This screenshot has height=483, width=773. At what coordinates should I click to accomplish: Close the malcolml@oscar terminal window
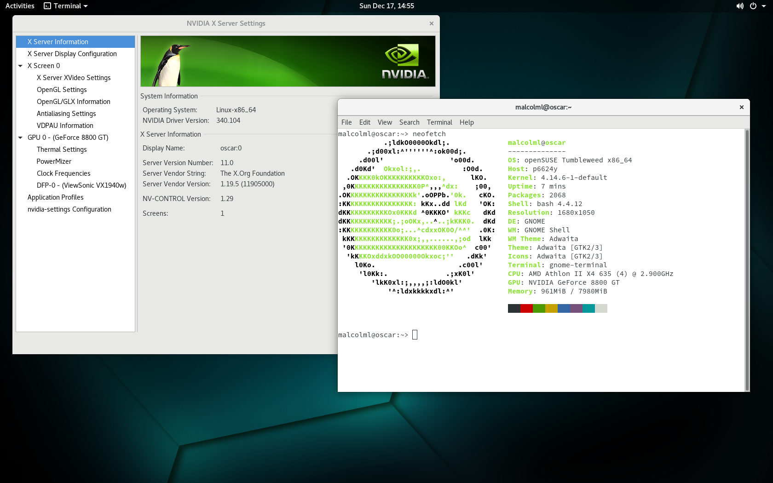click(742, 107)
